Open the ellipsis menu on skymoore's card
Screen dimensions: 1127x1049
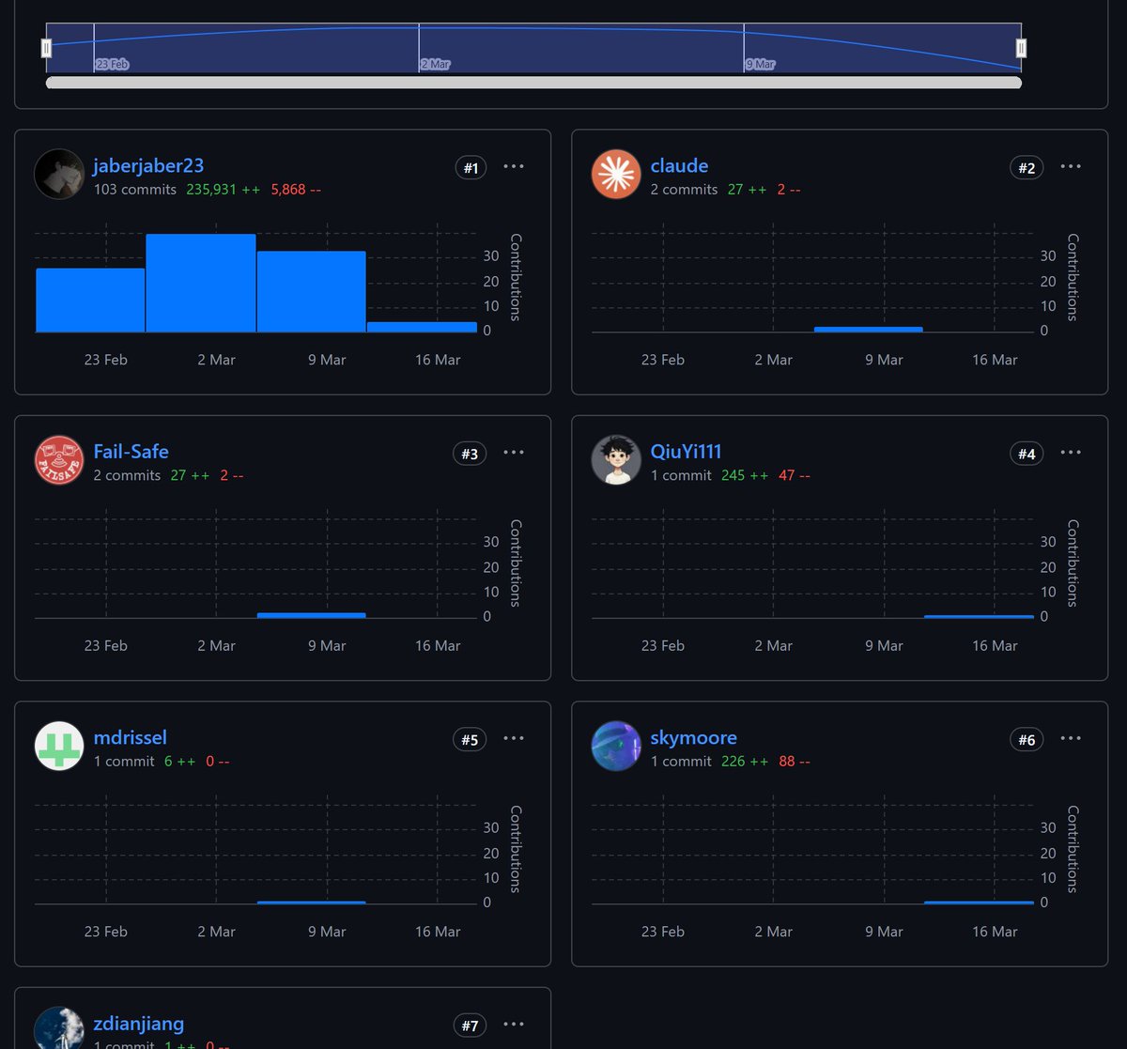tap(1071, 737)
